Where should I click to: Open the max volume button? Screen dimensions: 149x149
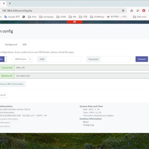5,126
